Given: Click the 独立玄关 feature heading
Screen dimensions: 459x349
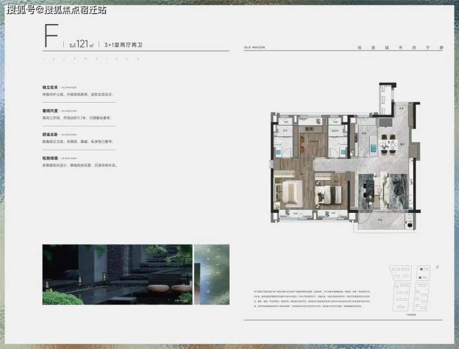Looking at the screenshot, I should 48,88.
